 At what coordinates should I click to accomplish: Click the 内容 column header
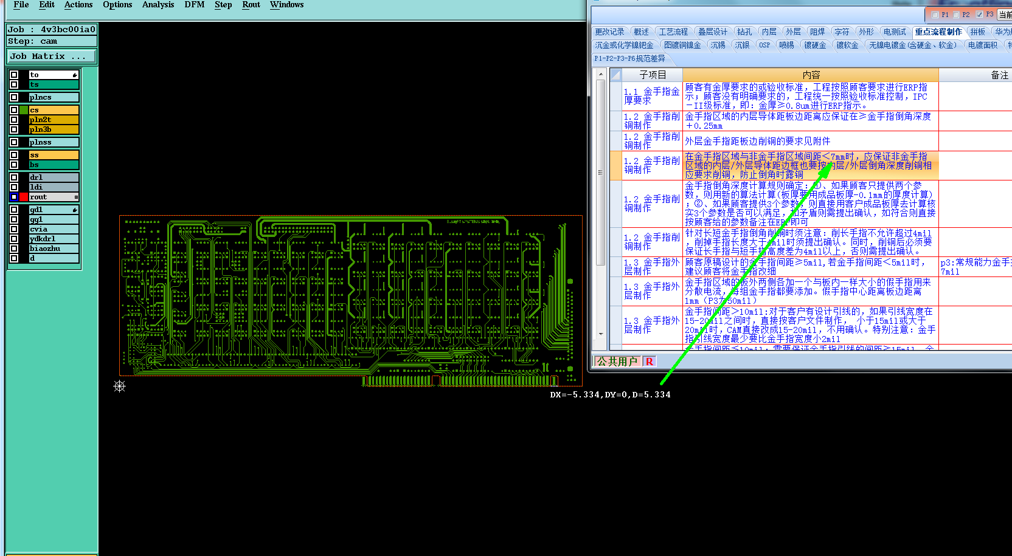811,75
